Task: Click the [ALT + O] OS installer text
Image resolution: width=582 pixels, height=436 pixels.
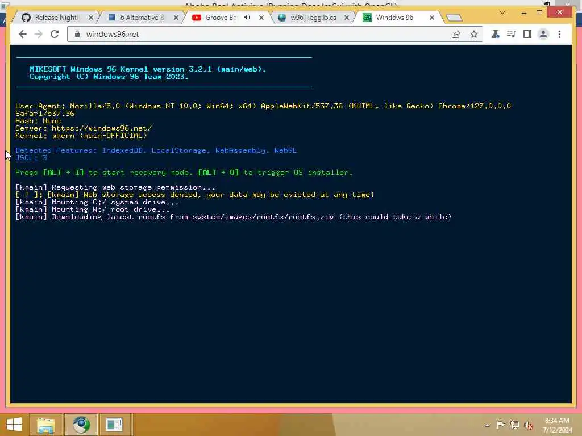Action: pyautogui.click(x=218, y=173)
